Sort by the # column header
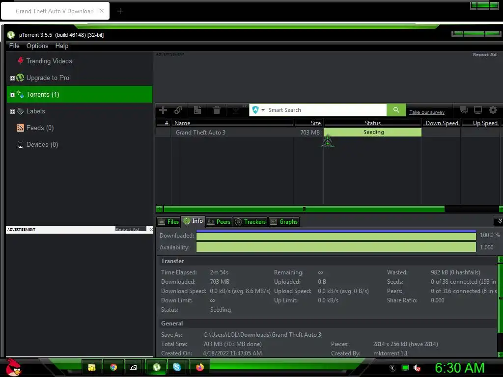 164,123
